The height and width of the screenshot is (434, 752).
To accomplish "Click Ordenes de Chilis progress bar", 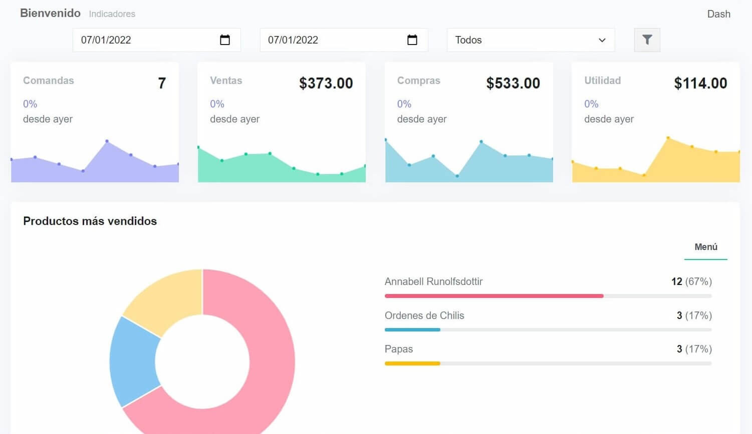I will pyautogui.click(x=548, y=330).
